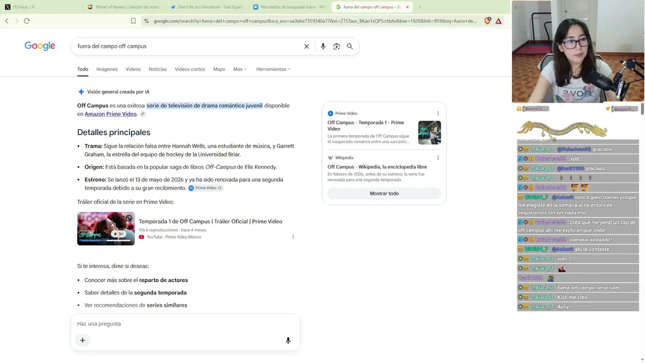Image resolution: width=645 pixels, height=363 pixels.
Task: Bookmark this page in the toolbar
Action: tap(133, 21)
